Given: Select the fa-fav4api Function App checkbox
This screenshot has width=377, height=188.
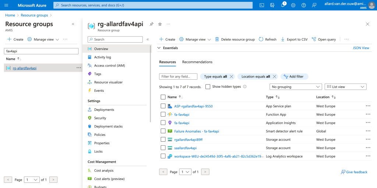Looking at the screenshot, I should 163,115.
